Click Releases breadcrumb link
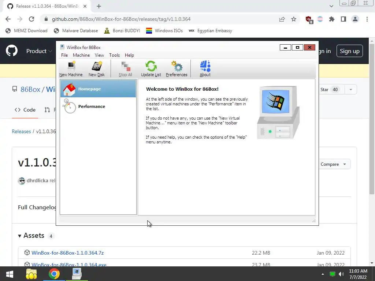375x281 pixels. [x=21, y=131]
